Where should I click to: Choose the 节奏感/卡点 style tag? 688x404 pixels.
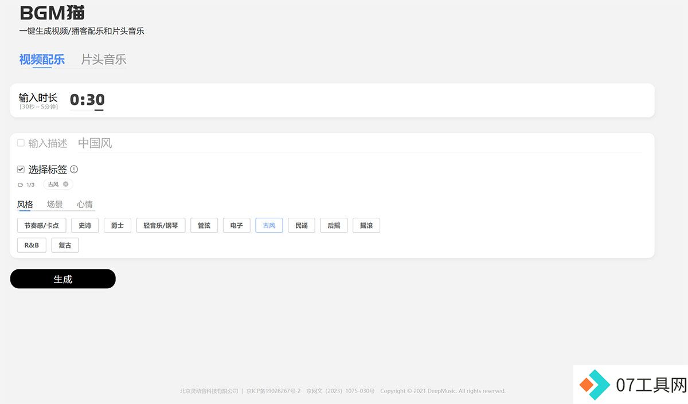pyautogui.click(x=42, y=226)
